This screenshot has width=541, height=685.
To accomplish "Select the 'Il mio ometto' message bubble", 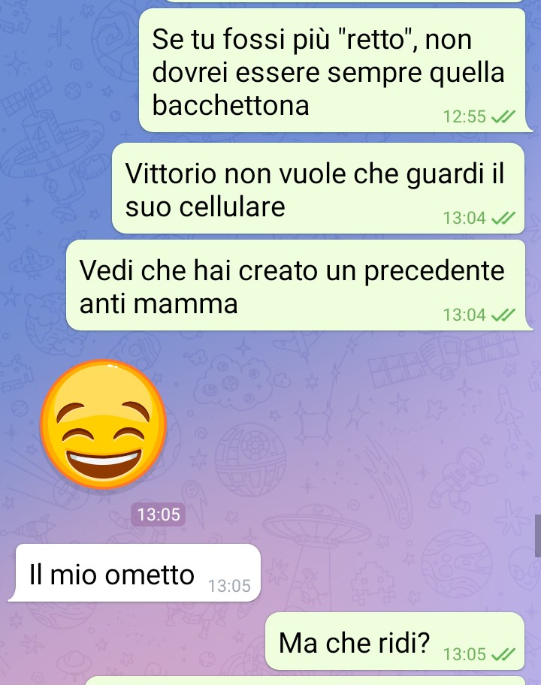I will pyautogui.click(x=134, y=573).
